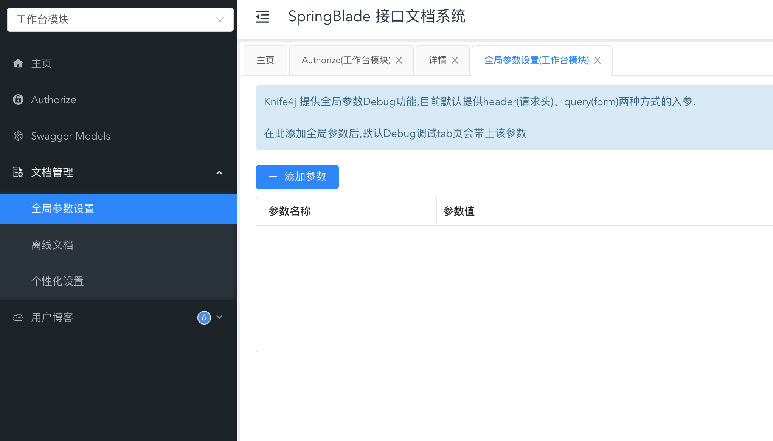Click the 添加参数 button

[x=297, y=177]
